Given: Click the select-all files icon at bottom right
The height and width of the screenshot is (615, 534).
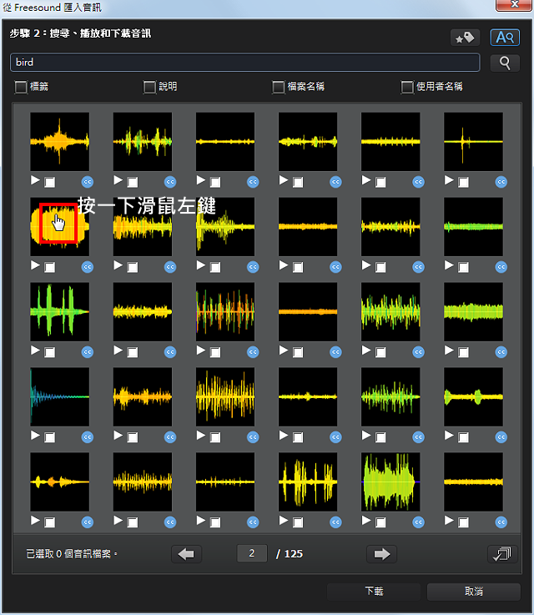Looking at the screenshot, I should tap(502, 554).
